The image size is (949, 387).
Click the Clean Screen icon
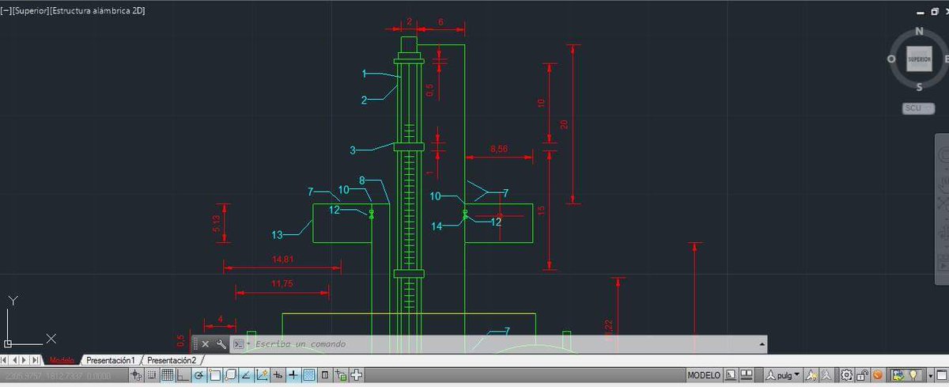click(x=941, y=375)
